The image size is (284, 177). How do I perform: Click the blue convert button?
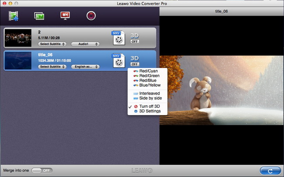point(270,170)
